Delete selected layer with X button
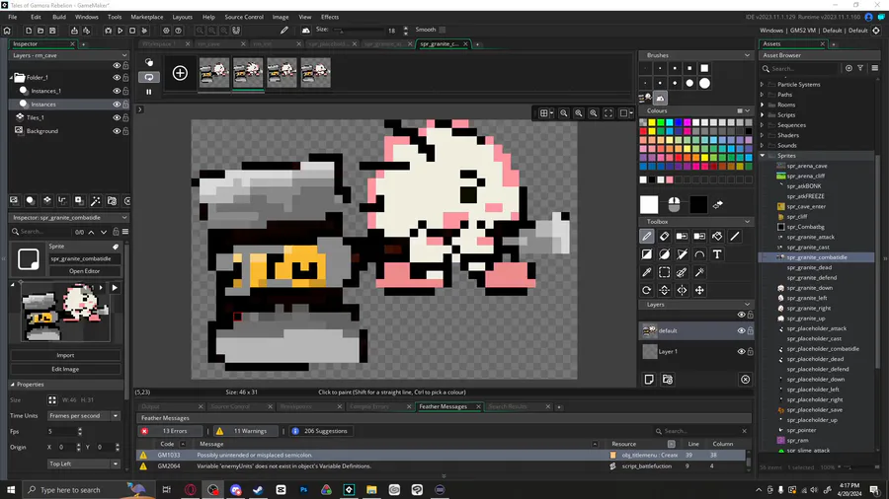This screenshot has width=889, height=499. point(746,380)
